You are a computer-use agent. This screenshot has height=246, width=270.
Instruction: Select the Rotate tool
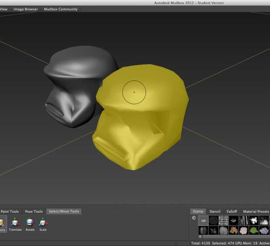click(30, 224)
